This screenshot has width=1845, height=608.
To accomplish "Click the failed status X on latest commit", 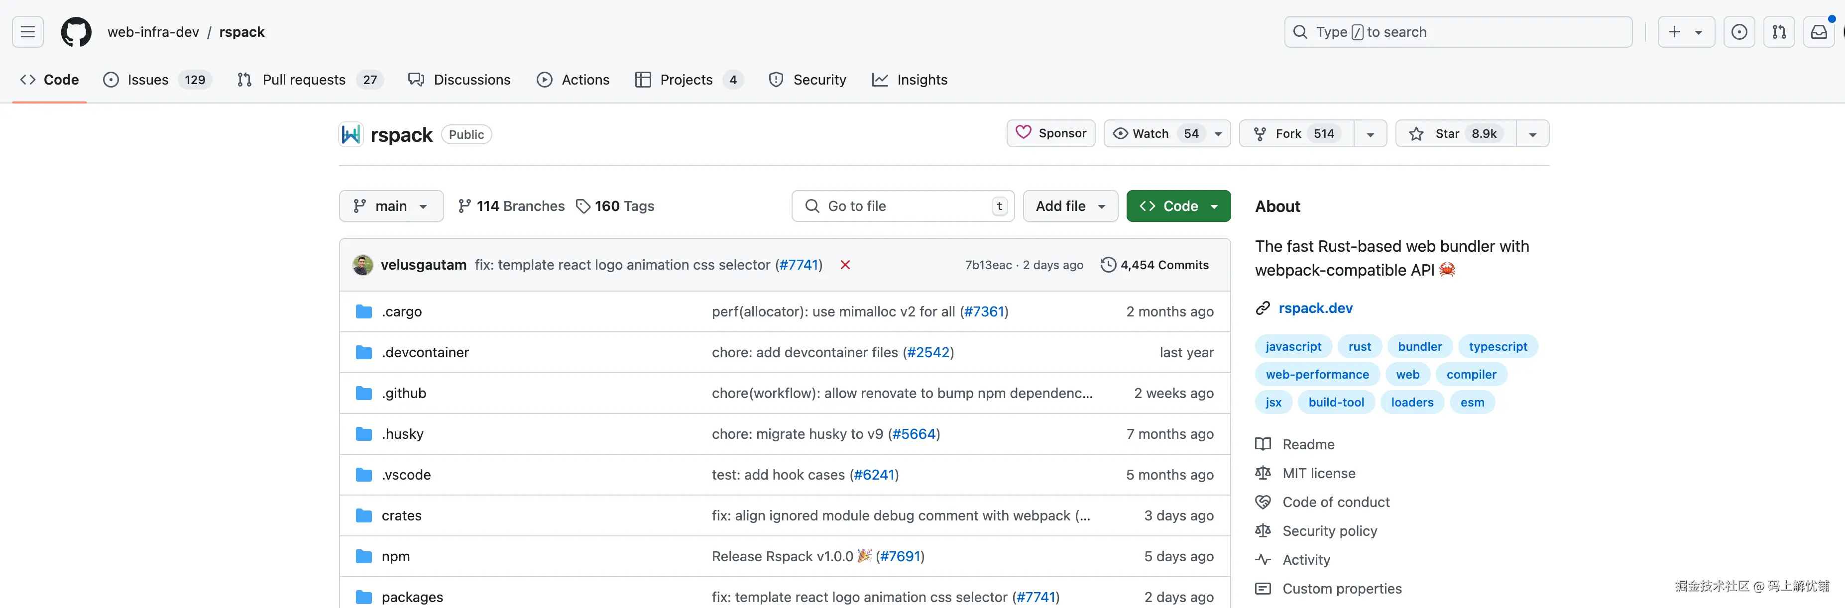I will point(845,265).
